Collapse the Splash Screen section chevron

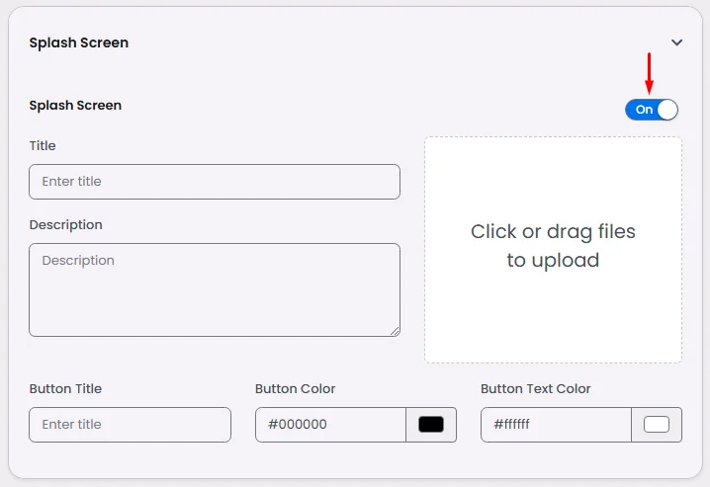click(x=676, y=42)
